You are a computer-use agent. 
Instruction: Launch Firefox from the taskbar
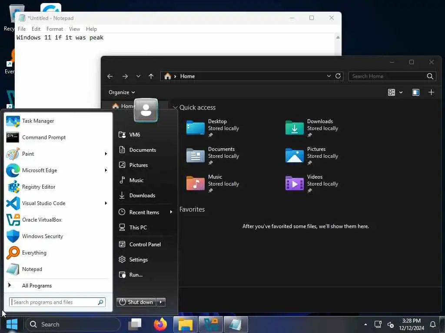coord(160,324)
